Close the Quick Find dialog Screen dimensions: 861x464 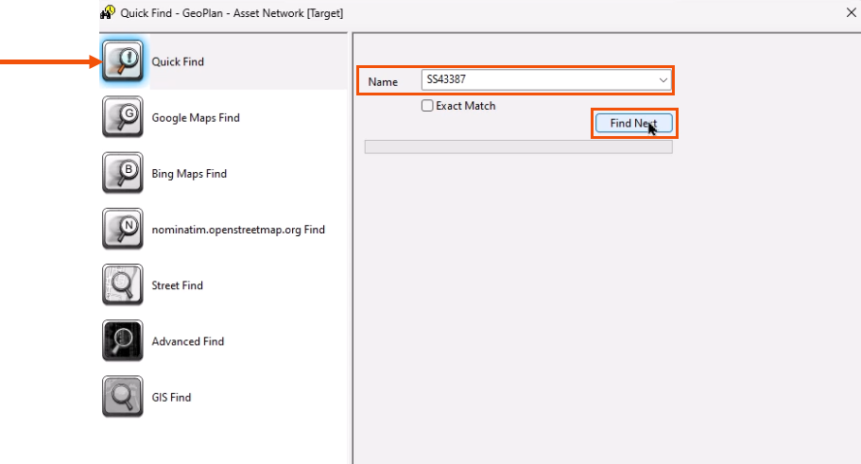click(x=852, y=12)
